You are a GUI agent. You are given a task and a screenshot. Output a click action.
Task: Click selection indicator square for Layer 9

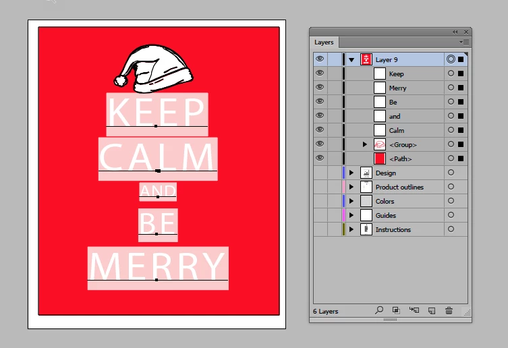tap(461, 59)
